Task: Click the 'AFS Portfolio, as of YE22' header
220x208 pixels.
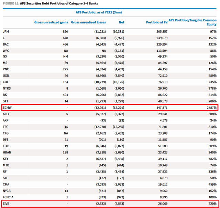Action: tap(98, 12)
